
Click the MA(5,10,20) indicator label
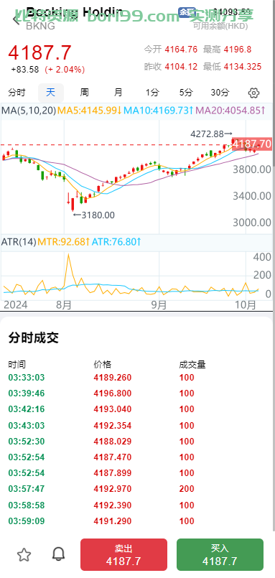(x=29, y=111)
